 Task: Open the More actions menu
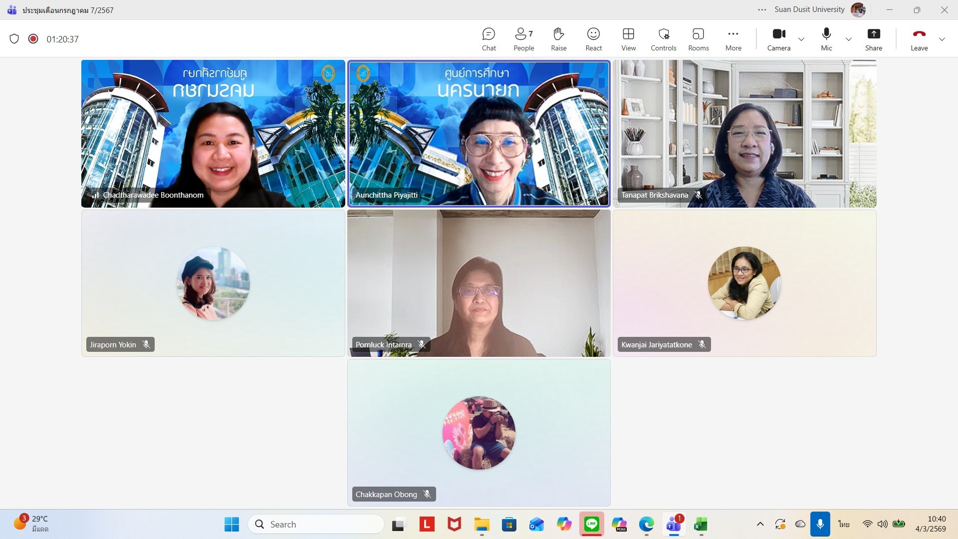pos(733,39)
